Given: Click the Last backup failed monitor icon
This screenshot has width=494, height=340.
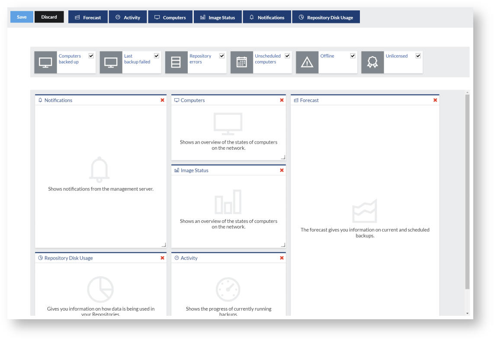Looking at the screenshot, I should pos(111,62).
